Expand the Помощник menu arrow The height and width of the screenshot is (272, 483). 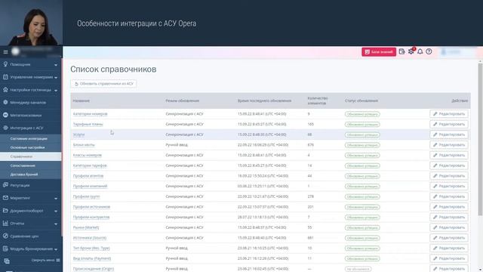56,65
